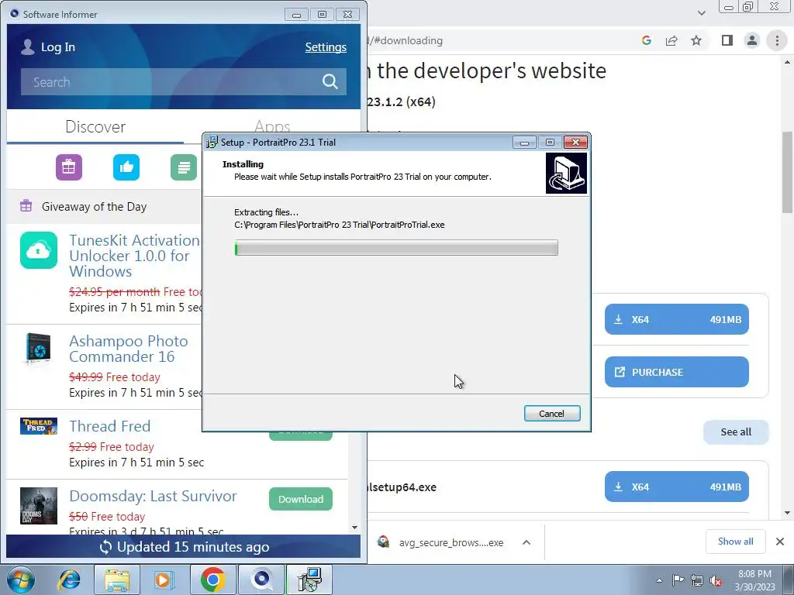The width and height of the screenshot is (794, 595).
Task: Click the first X64 491MB download button
Action: pos(676,319)
